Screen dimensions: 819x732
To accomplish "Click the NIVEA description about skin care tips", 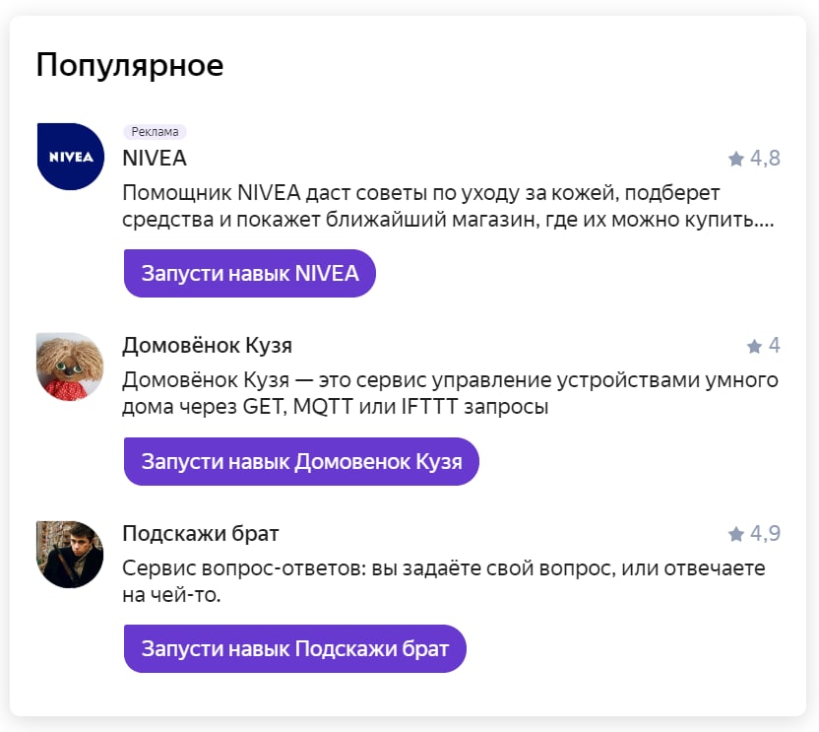I will [x=448, y=206].
